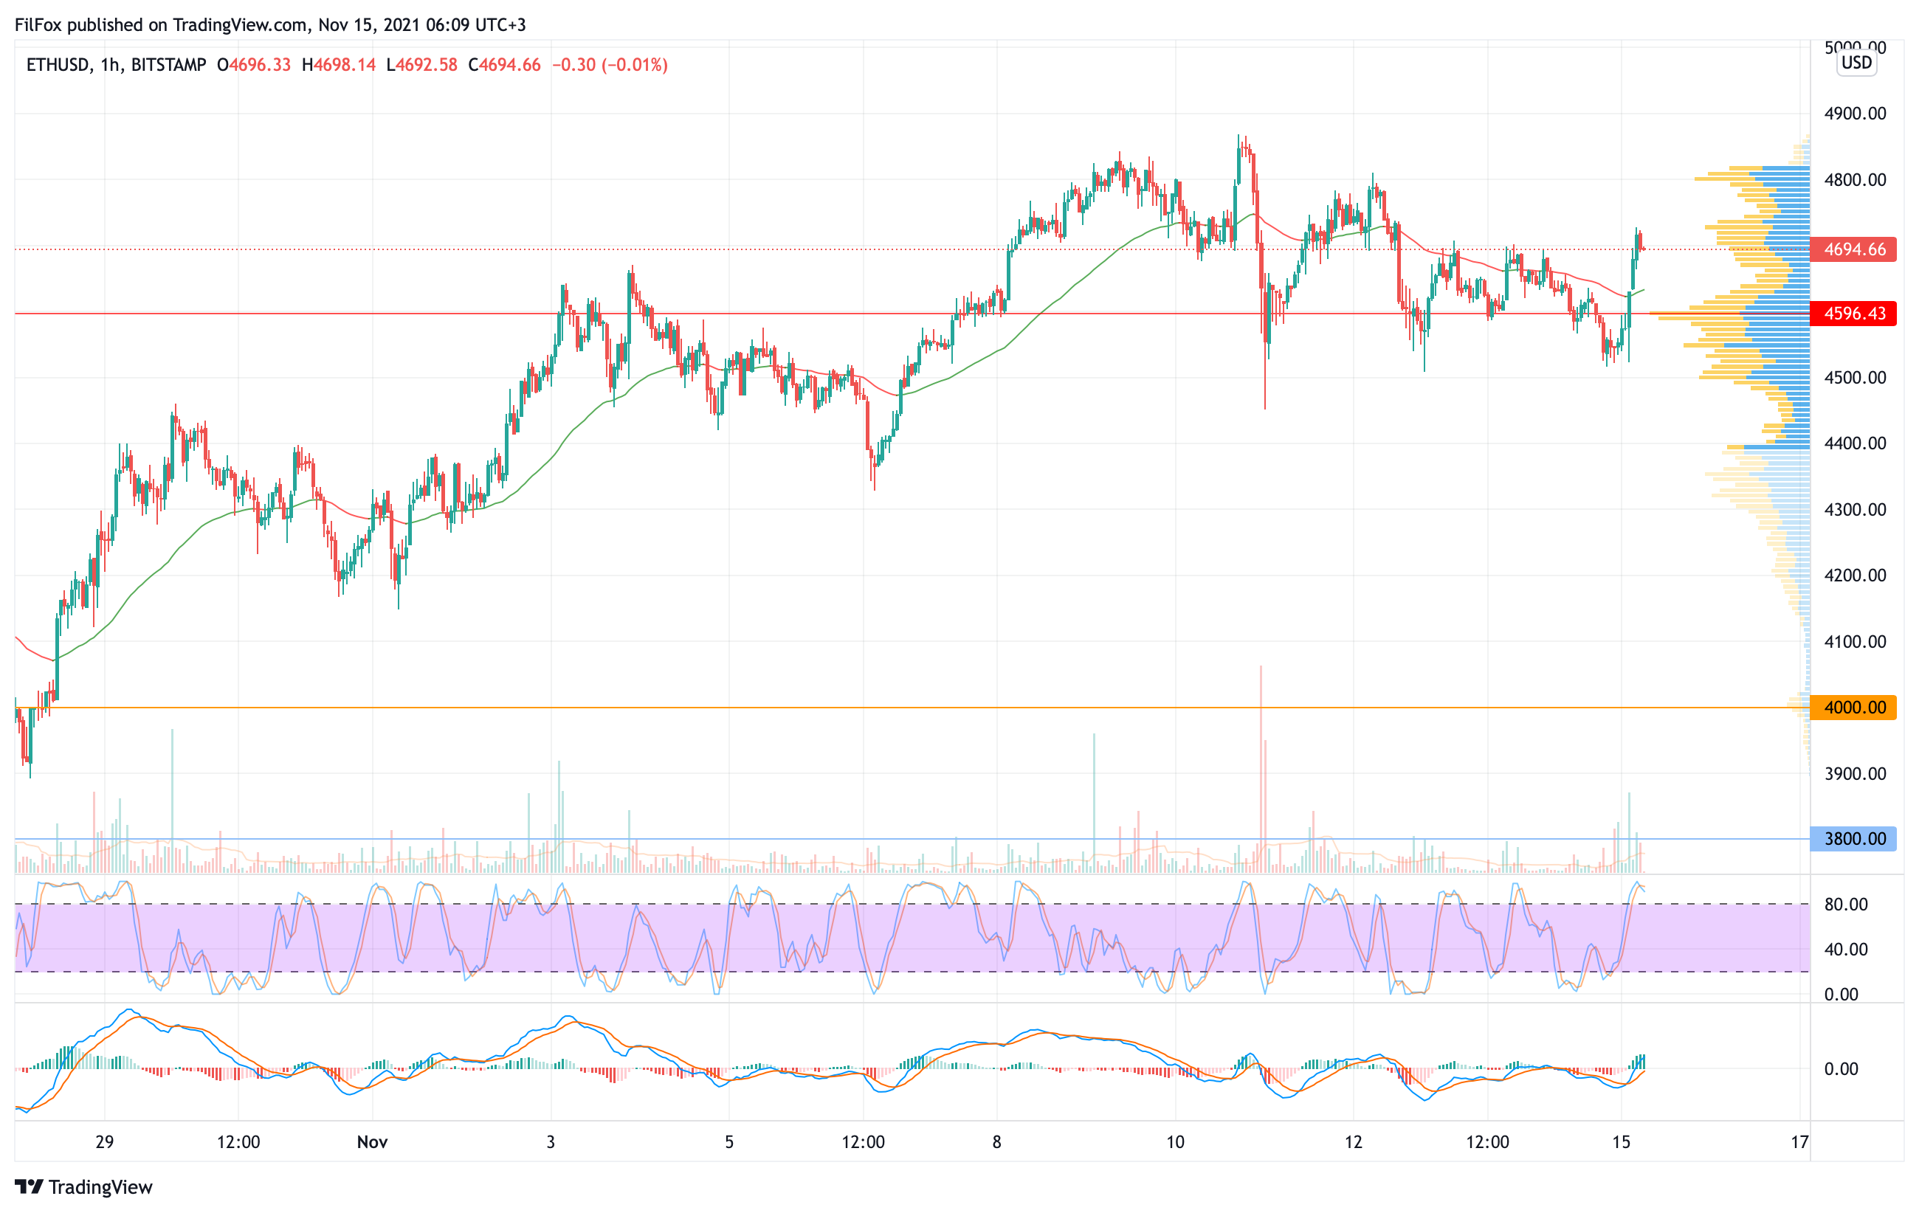Click the -0.30 (-0.01%) change value
Image resolution: width=1919 pixels, height=1213 pixels.
(610, 64)
